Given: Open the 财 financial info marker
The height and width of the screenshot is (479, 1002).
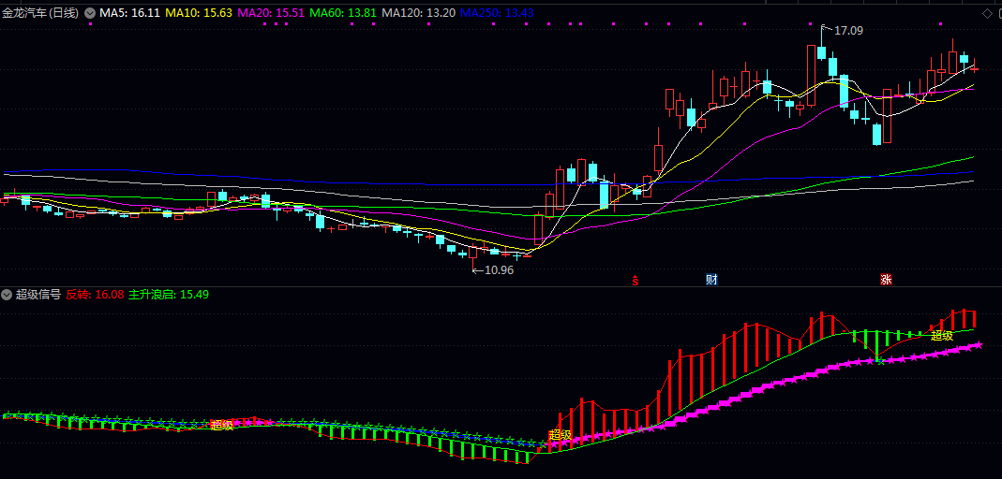Looking at the screenshot, I should click(x=711, y=279).
